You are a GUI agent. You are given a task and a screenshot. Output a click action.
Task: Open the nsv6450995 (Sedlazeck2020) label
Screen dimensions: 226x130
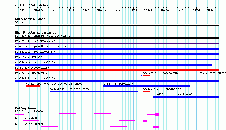click(x=172, y=94)
